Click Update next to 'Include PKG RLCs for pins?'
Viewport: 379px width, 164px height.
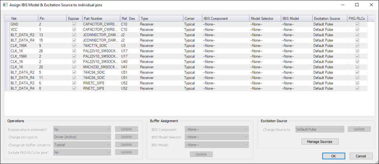click(126, 152)
